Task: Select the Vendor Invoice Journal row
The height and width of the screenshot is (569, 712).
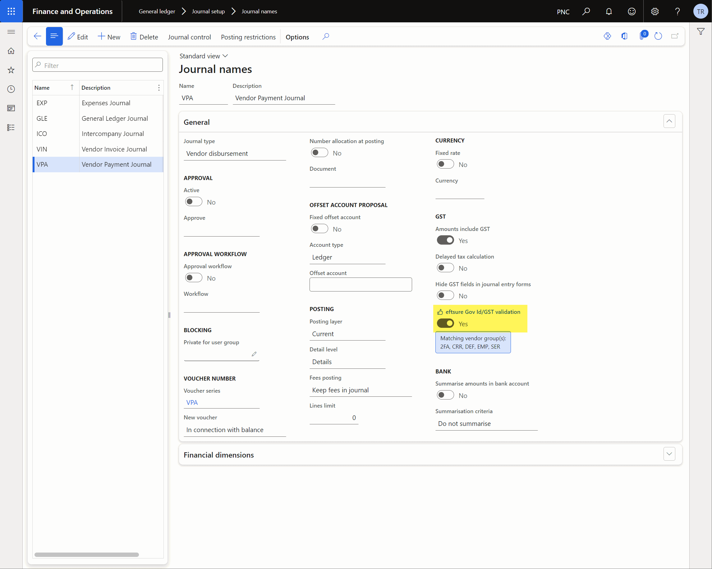Action: click(x=98, y=149)
